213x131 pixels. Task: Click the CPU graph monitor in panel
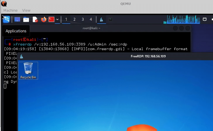182,19
